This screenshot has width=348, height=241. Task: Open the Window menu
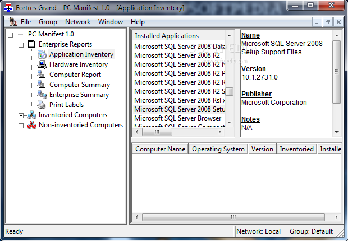[x=111, y=22]
